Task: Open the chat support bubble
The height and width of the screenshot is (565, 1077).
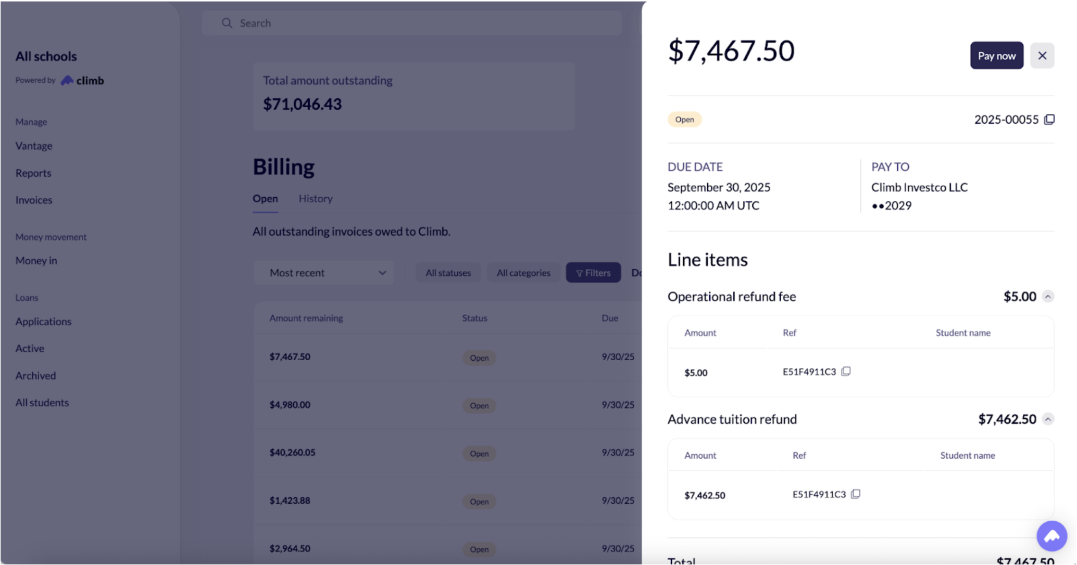Action: pyautogui.click(x=1051, y=536)
